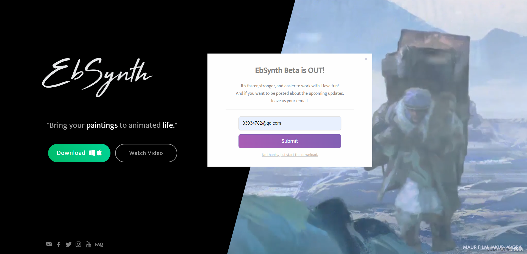Click the Windows logo on Download button
The height and width of the screenshot is (254, 527).
click(x=92, y=153)
